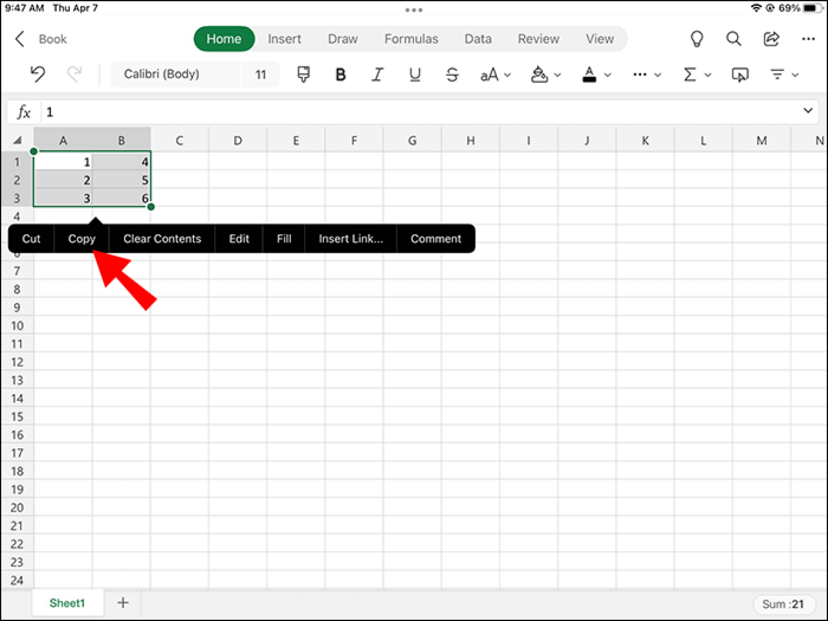828x621 pixels.
Task: Apply strikethrough formatting
Action: [x=452, y=74]
